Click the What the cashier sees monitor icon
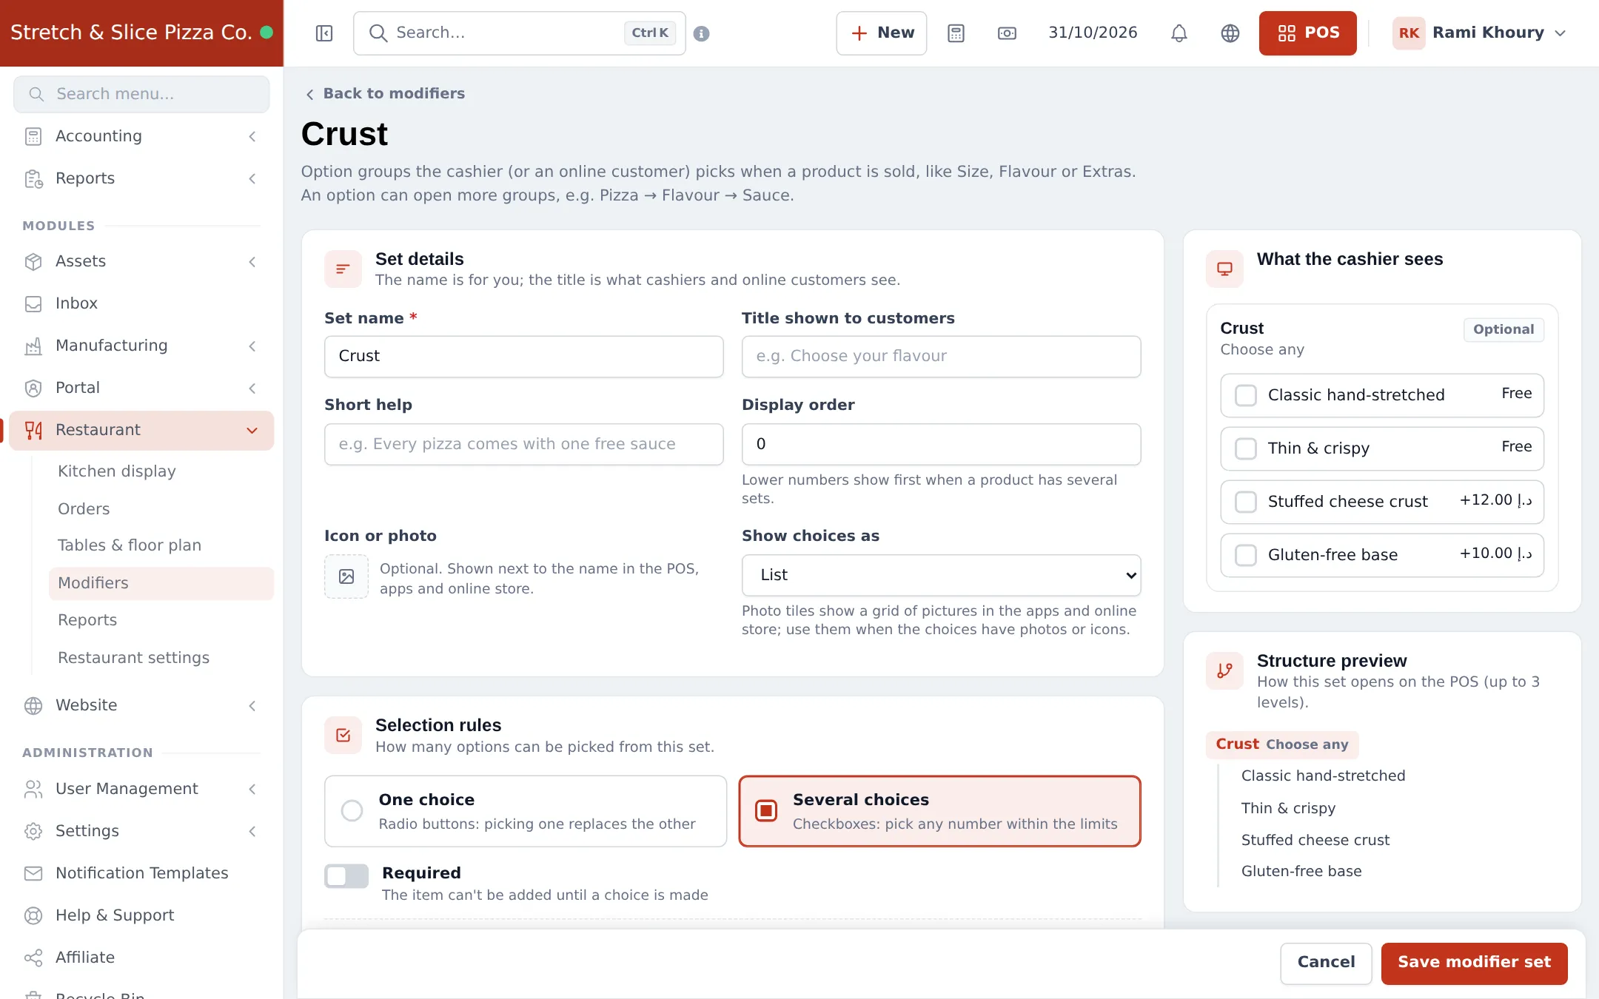Screen dimensions: 1599x999 1224,269
